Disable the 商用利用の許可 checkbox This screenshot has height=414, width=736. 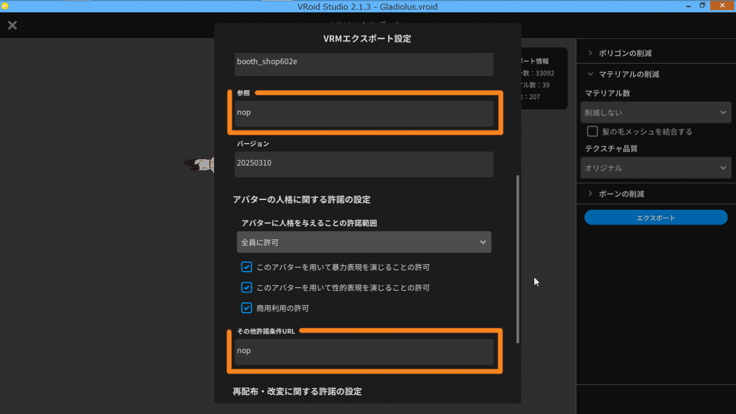[x=247, y=308]
